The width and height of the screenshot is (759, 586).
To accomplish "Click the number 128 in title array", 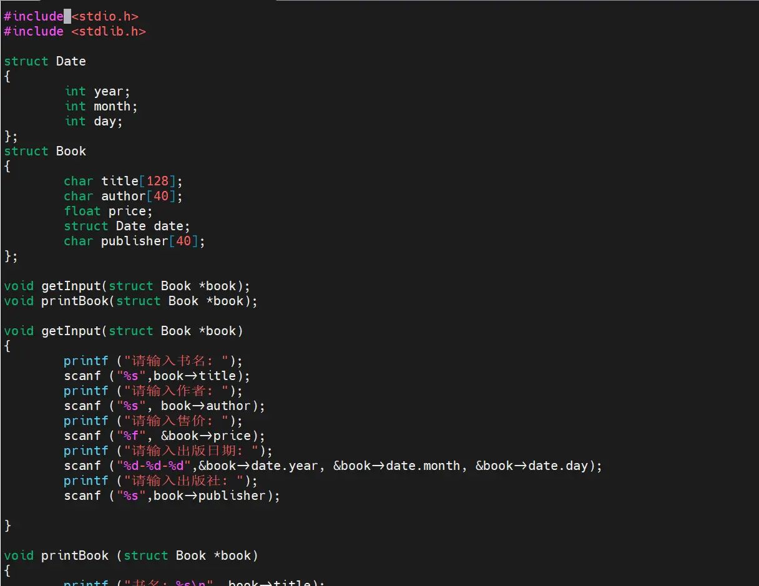I will tap(157, 181).
